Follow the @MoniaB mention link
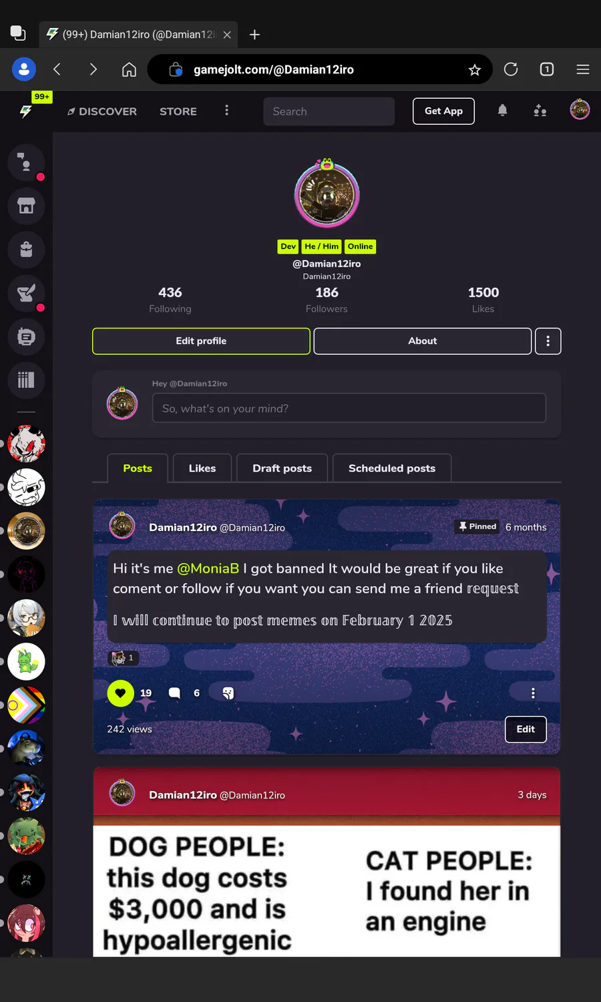 tap(208, 568)
